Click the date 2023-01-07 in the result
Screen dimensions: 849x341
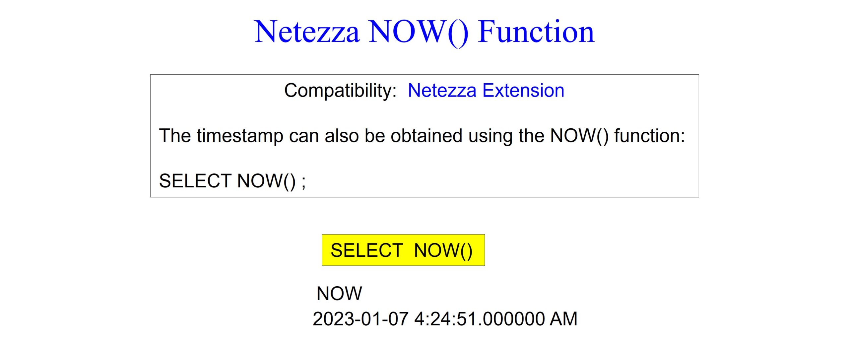pos(360,319)
